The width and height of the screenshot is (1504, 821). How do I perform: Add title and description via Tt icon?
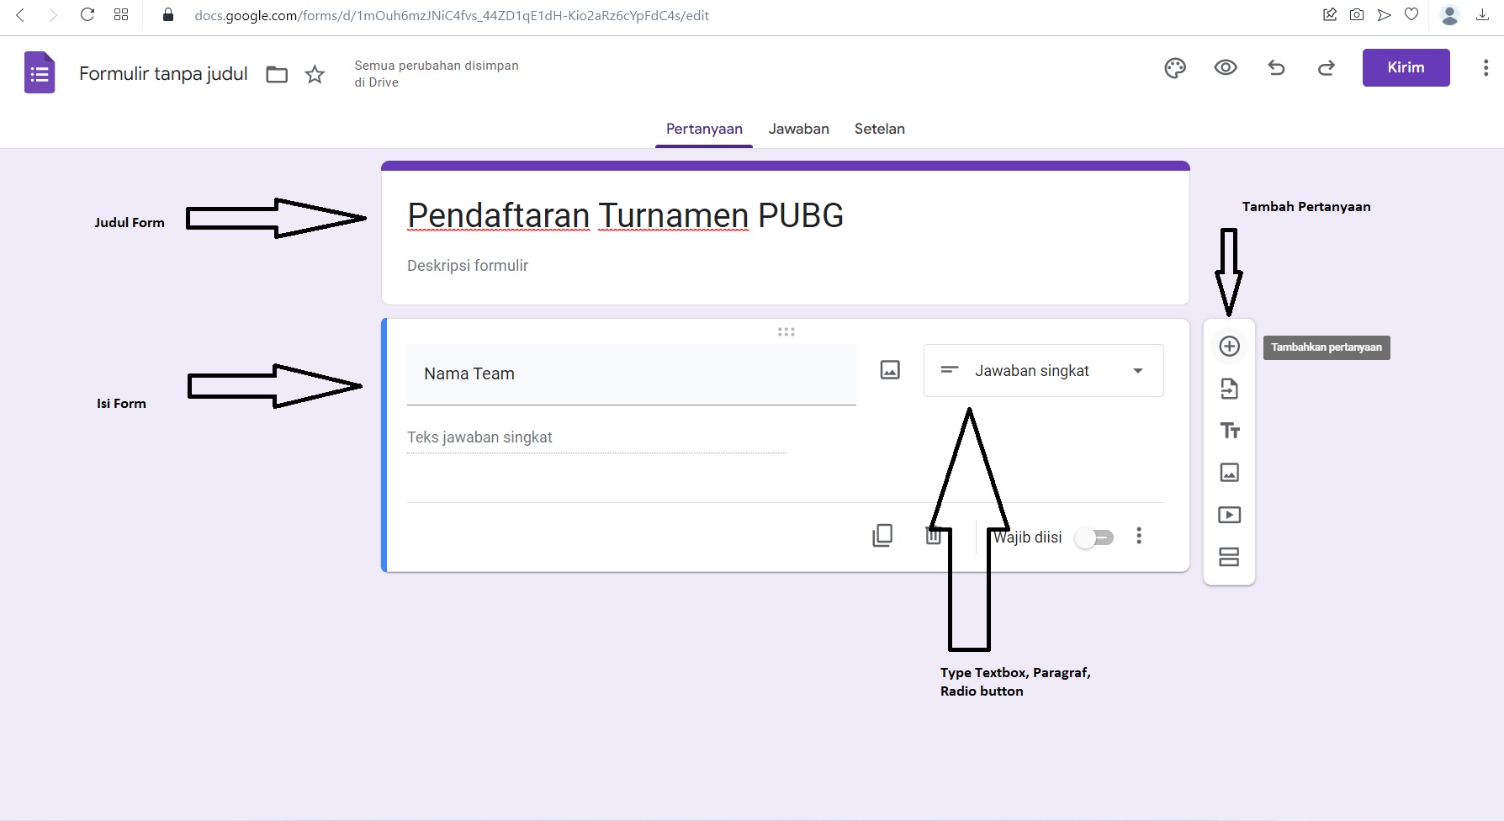[1229, 431]
